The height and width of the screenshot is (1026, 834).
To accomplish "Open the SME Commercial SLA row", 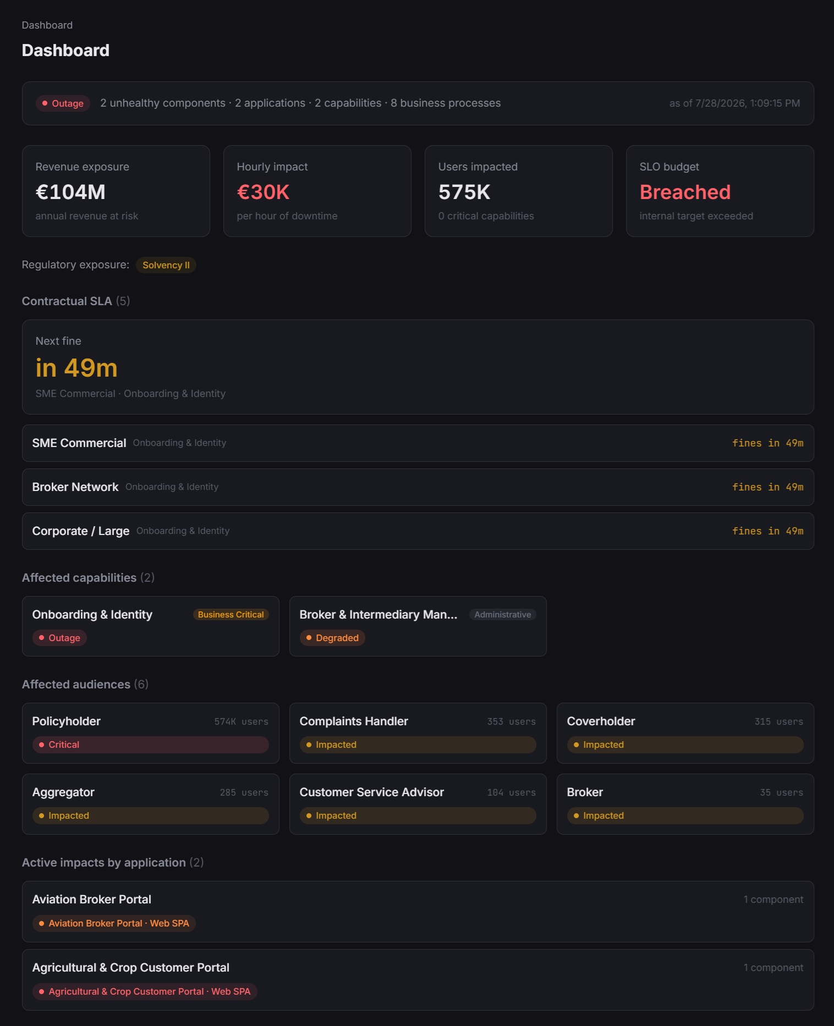I will (418, 443).
